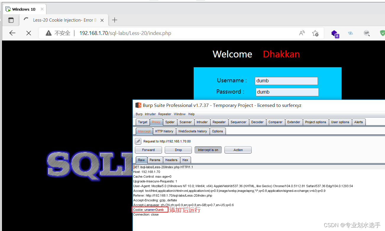
Task: Click the pencil edit icon beside Request
Action: [138, 141]
